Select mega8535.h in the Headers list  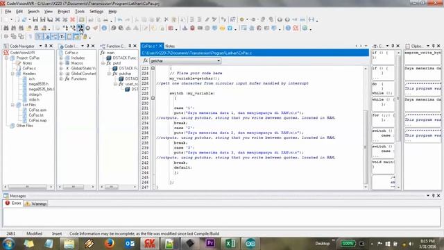point(39,84)
